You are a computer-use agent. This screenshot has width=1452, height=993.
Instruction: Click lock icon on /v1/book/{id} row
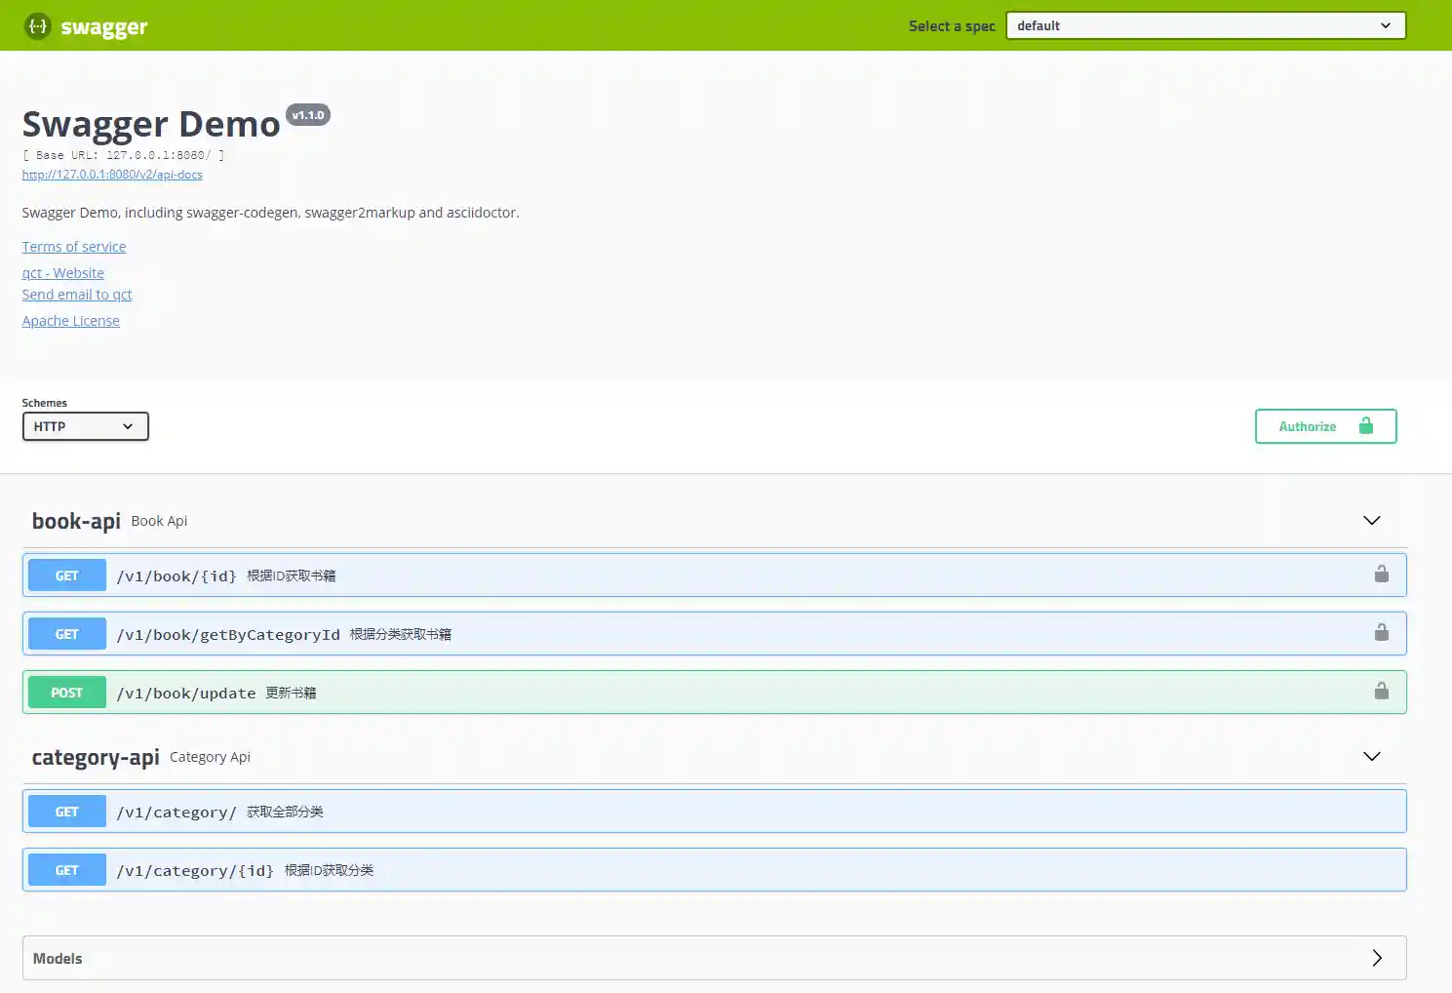(x=1381, y=574)
